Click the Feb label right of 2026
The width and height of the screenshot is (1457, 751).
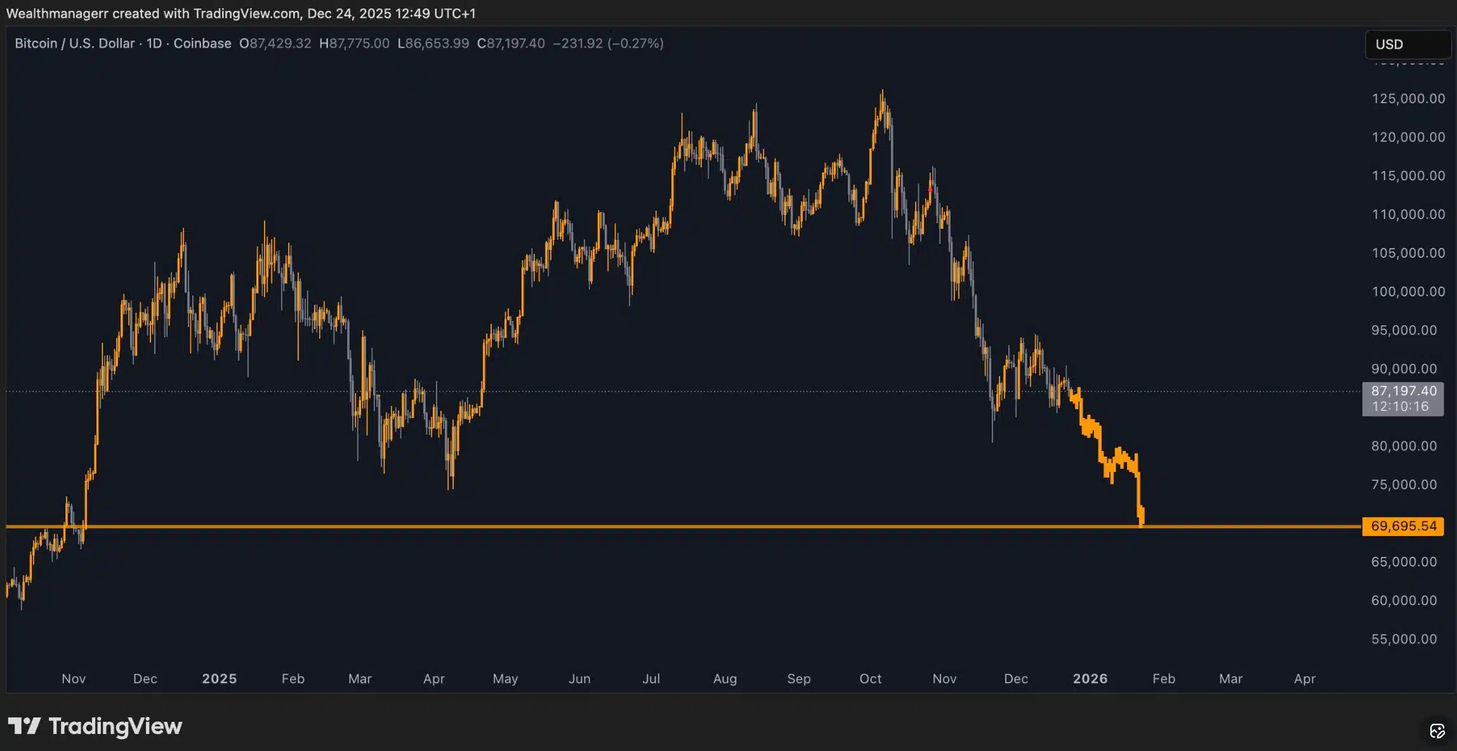coord(1163,679)
